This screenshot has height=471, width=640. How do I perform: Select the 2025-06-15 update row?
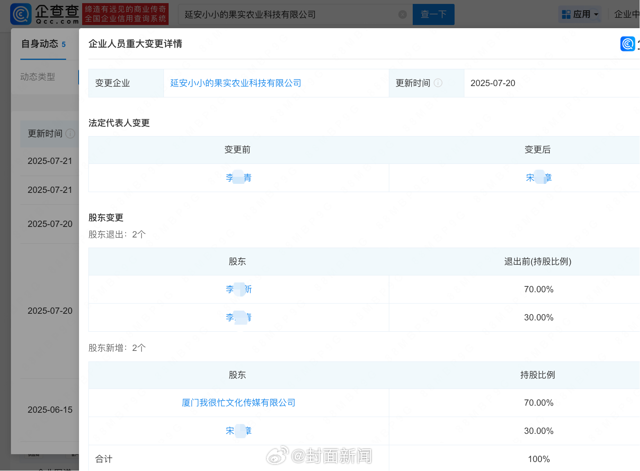pyautogui.click(x=50, y=410)
